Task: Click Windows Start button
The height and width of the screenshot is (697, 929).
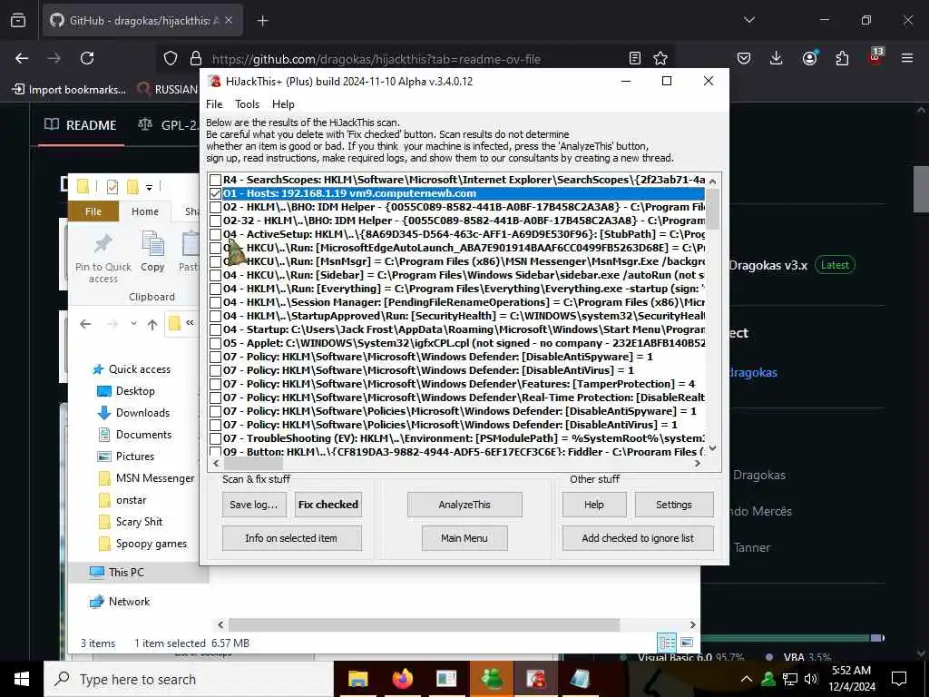Action: (x=22, y=679)
